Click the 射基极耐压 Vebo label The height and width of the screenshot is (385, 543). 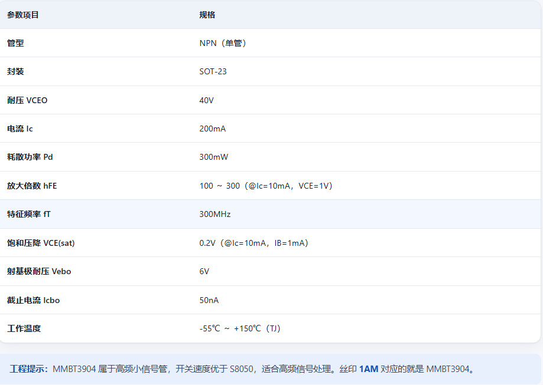(x=39, y=271)
